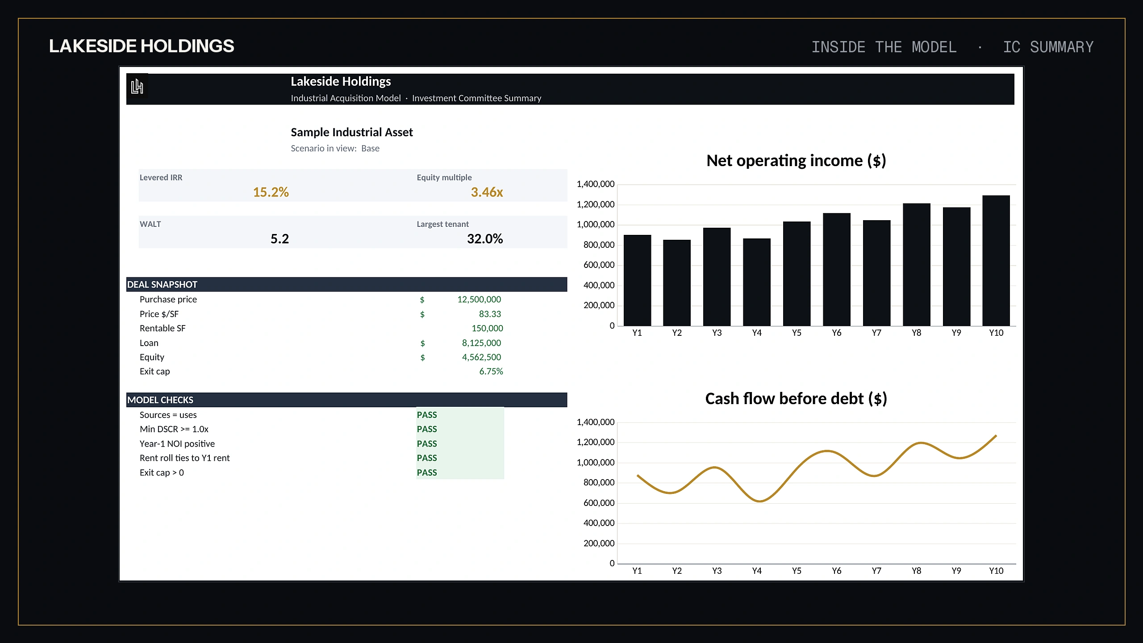Viewport: 1143px width, 643px height.
Task: Select the Y6 label on the cash flow chart axis
Action: click(x=836, y=571)
